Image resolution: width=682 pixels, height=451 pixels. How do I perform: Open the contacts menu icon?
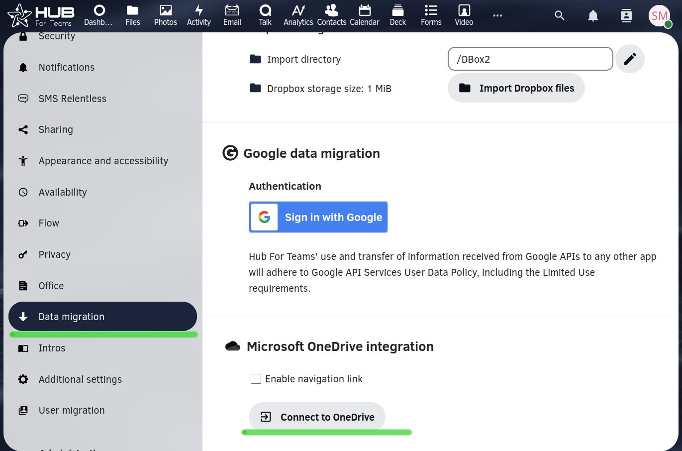[626, 16]
